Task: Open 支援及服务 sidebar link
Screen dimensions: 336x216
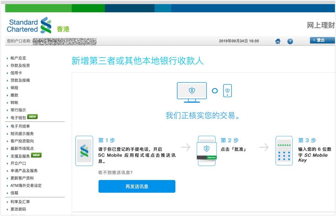Action: (20, 156)
